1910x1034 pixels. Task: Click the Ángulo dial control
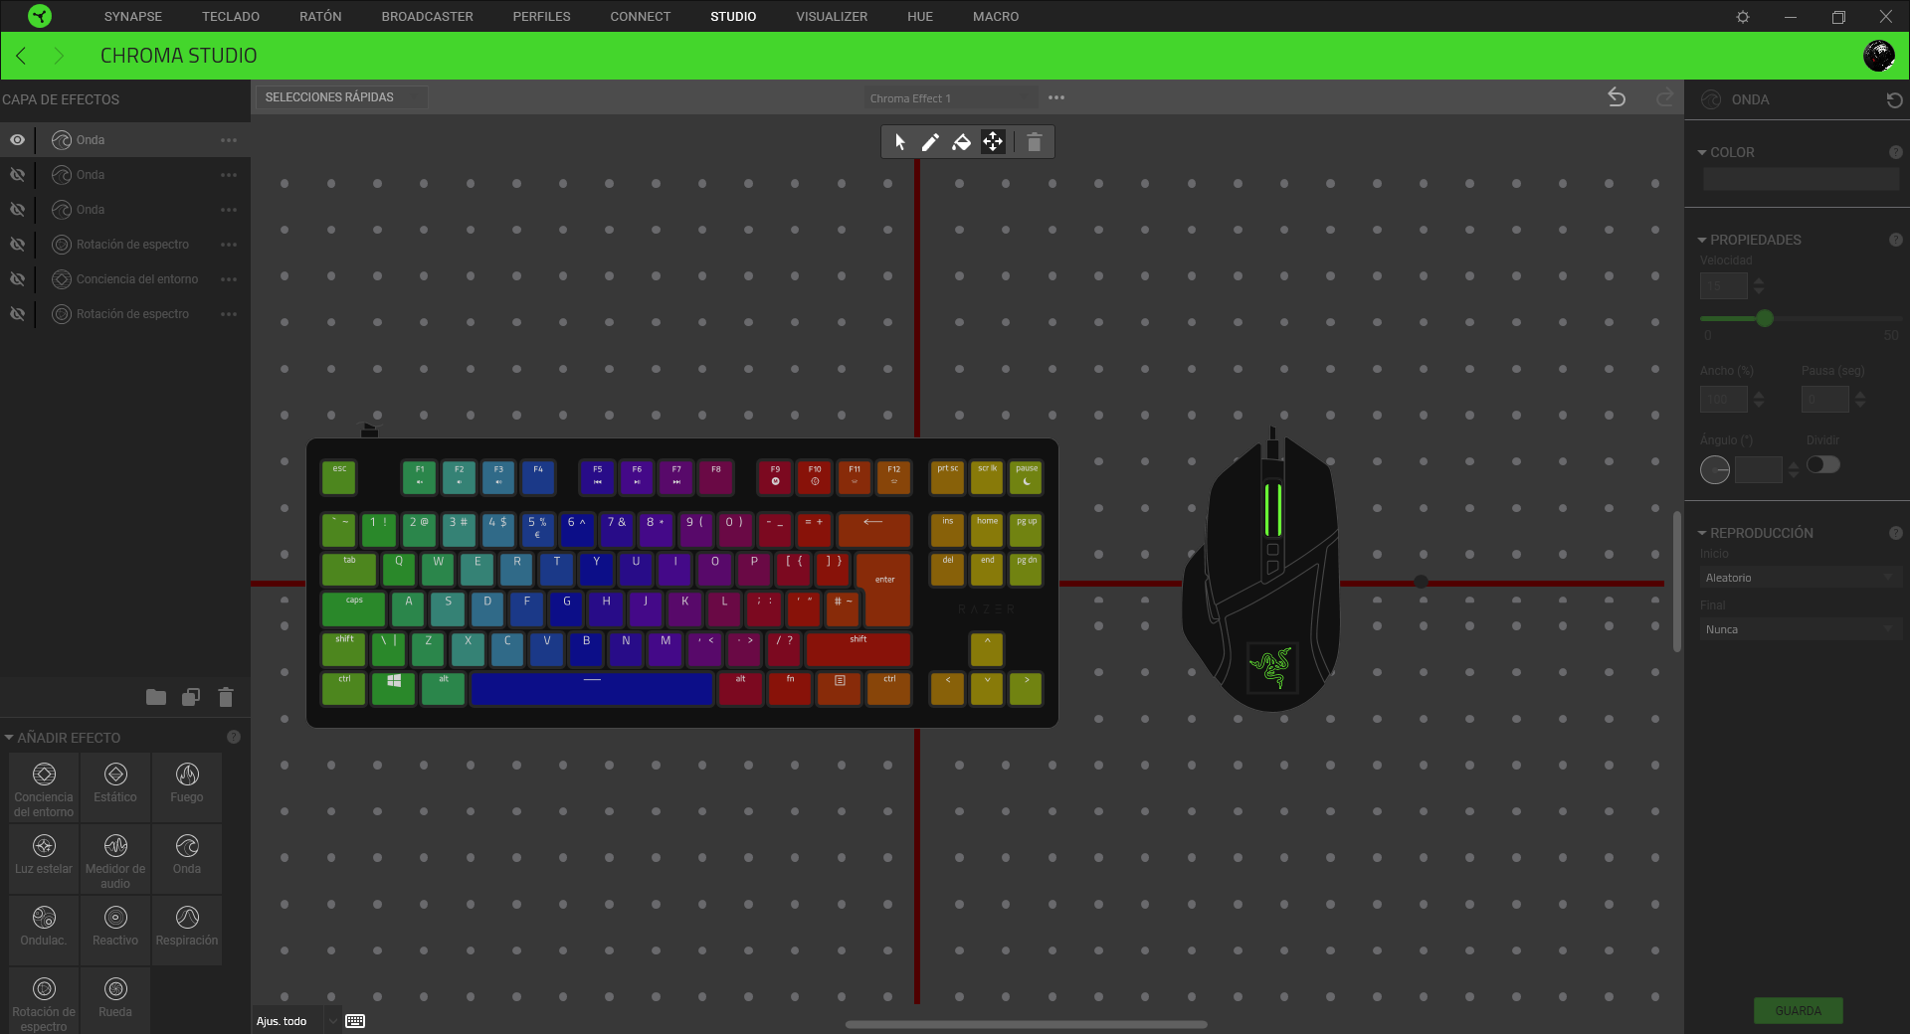[1715, 469]
